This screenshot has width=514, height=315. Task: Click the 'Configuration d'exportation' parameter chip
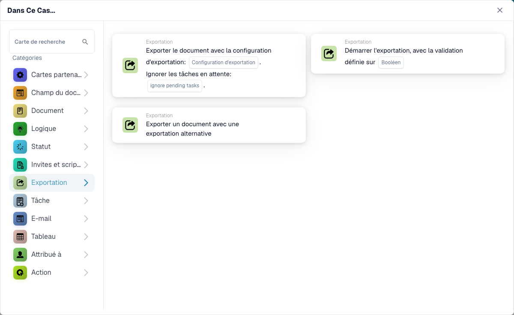click(224, 62)
